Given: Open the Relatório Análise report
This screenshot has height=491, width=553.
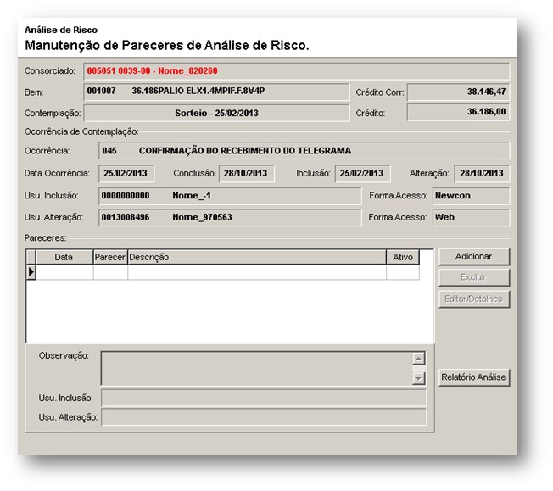Looking at the screenshot, I should (x=474, y=377).
